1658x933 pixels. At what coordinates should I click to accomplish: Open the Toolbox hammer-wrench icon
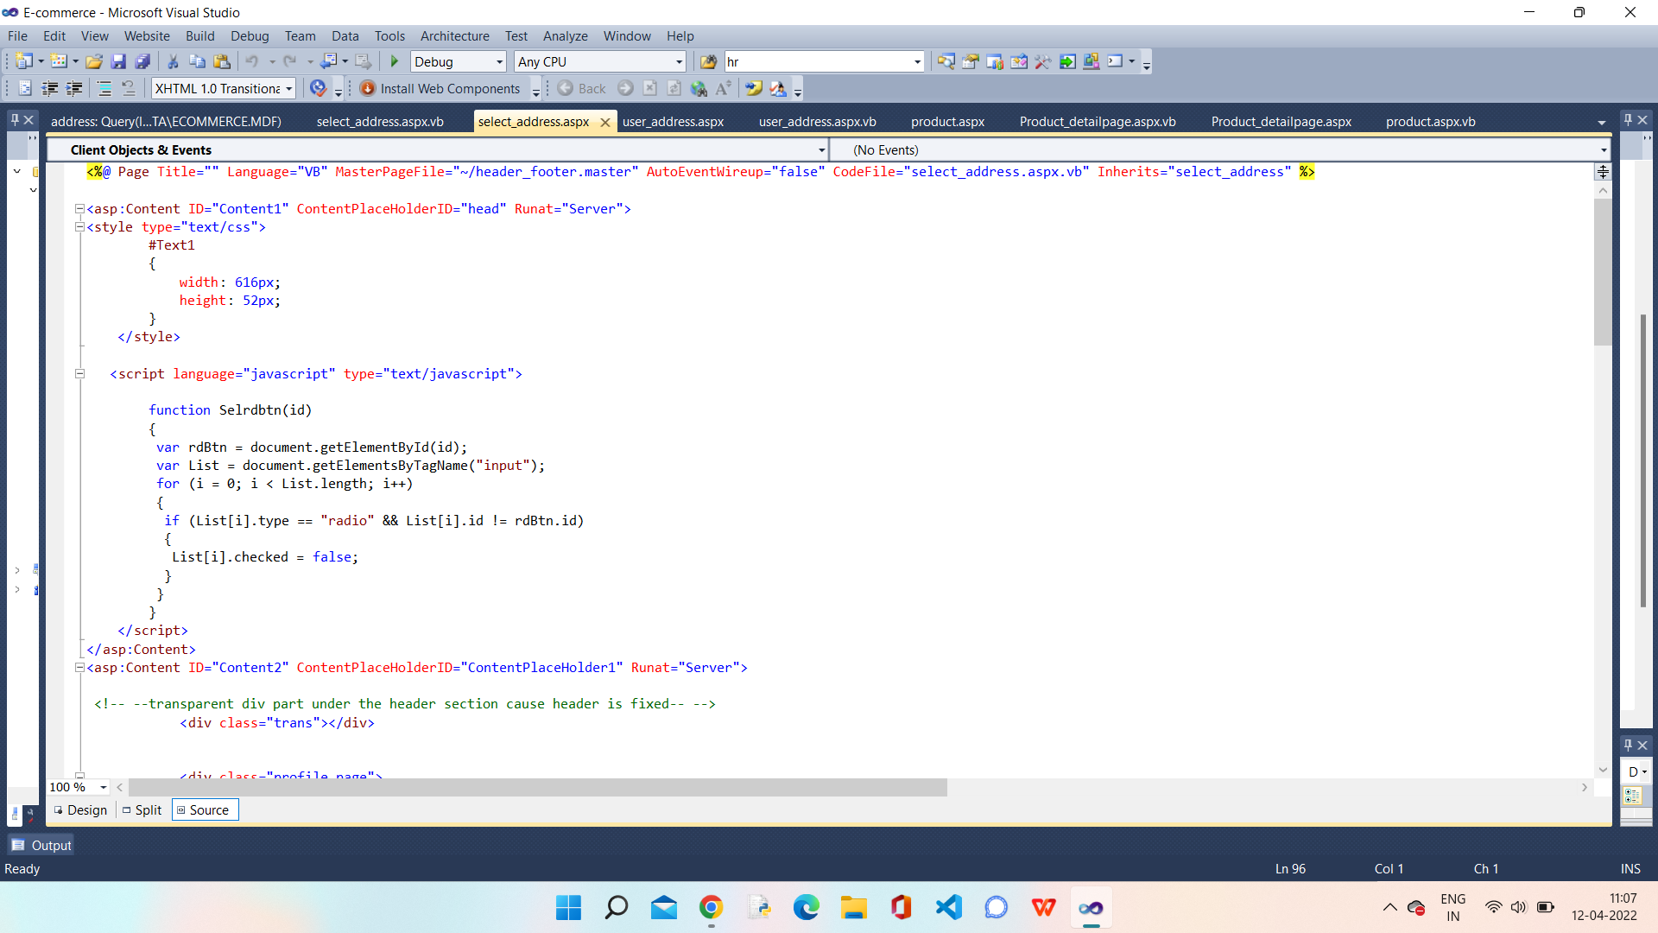click(1042, 61)
